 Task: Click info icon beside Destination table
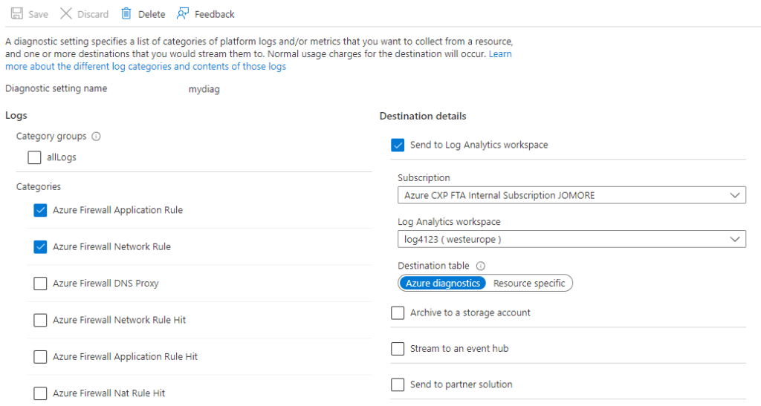(x=480, y=266)
